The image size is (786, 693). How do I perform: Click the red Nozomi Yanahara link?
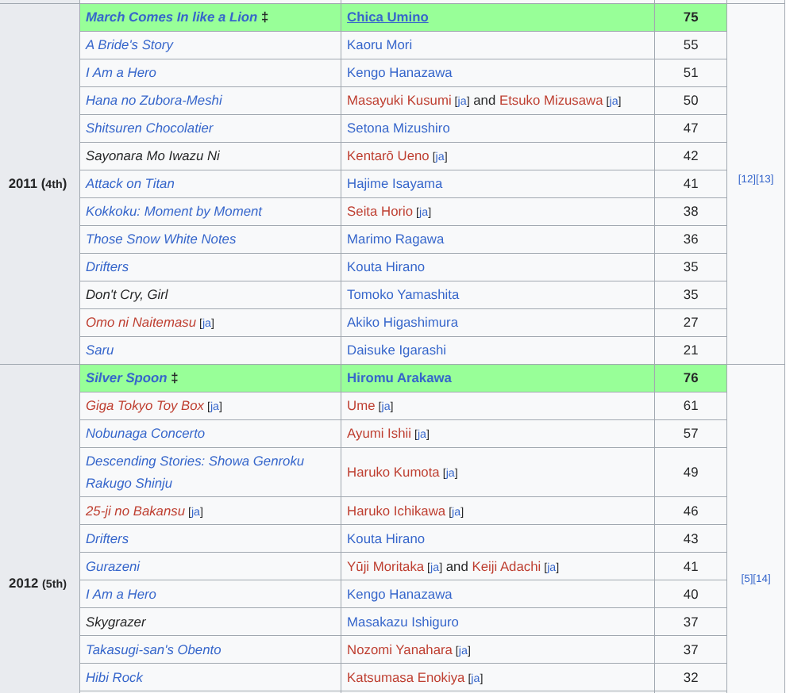pyautogui.click(x=399, y=650)
